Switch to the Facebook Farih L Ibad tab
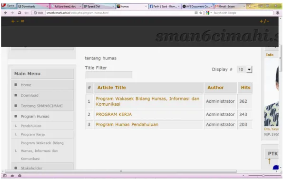The image size is (283, 179). (165, 6)
